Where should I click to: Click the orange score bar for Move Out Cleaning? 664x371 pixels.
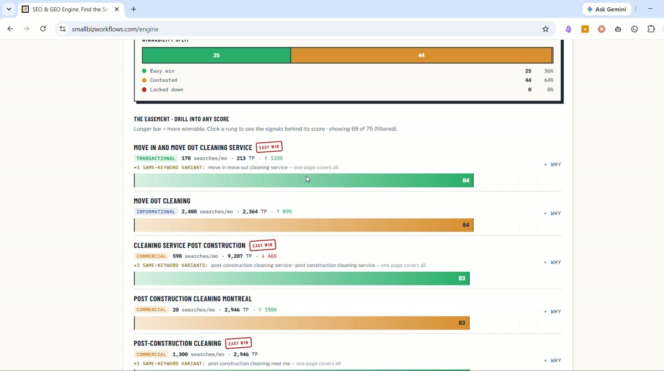pyautogui.click(x=304, y=225)
